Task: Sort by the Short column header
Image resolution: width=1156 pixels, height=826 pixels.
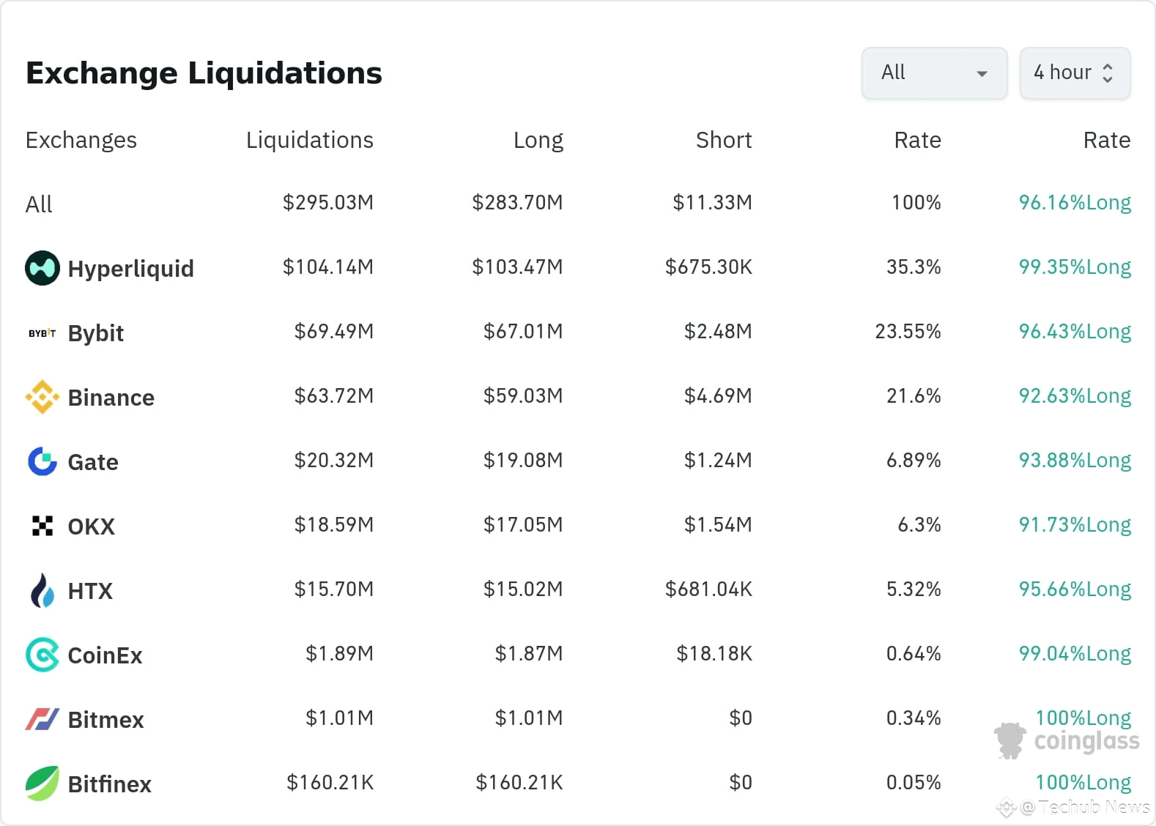Action: pos(723,140)
